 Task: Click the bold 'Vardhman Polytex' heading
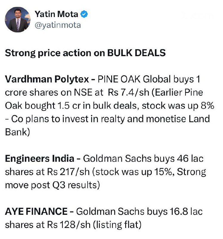point(47,79)
